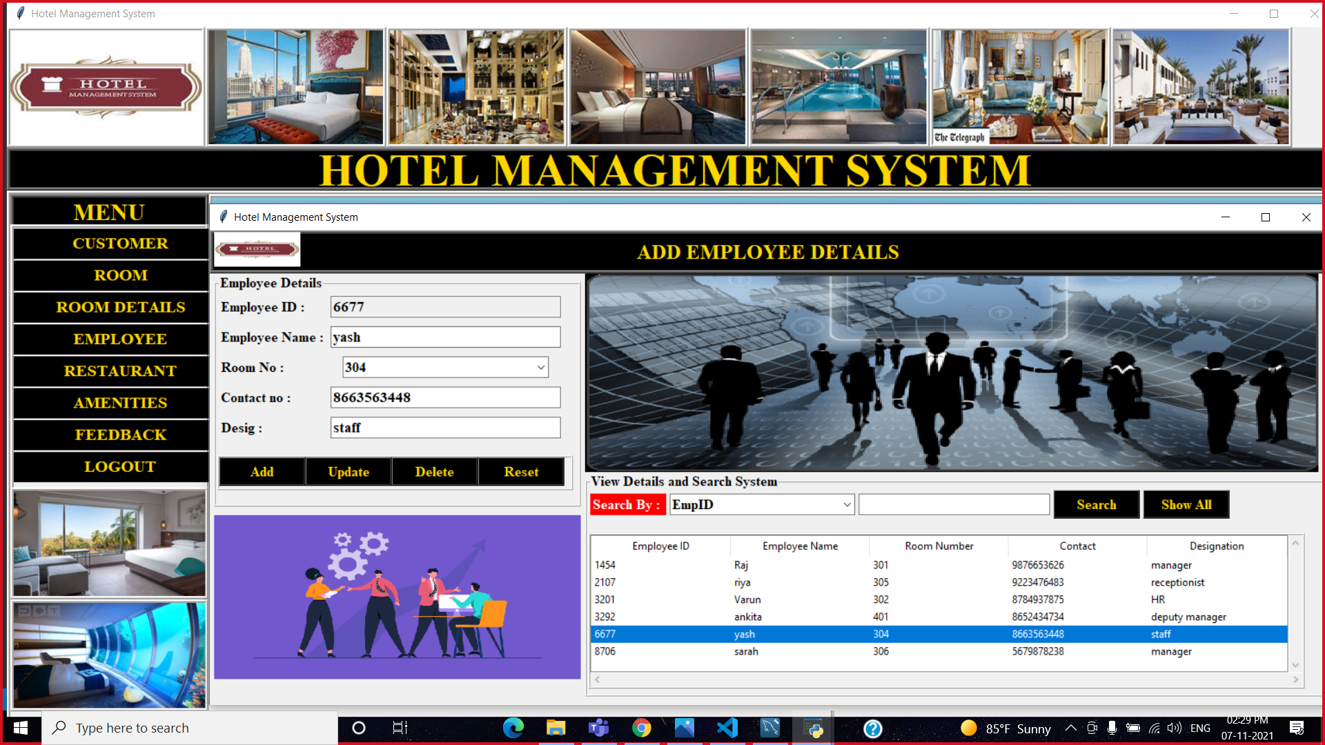Image resolution: width=1325 pixels, height=745 pixels.
Task: Open Microsoft Teams from the taskbar
Action: [x=598, y=728]
